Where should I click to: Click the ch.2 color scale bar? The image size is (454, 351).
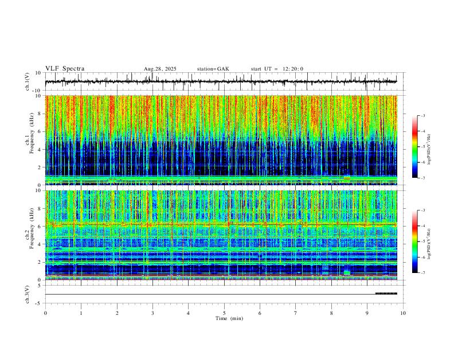[414, 241]
